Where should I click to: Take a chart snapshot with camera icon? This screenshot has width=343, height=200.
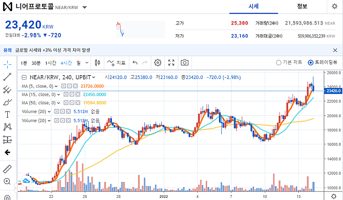[184, 63]
